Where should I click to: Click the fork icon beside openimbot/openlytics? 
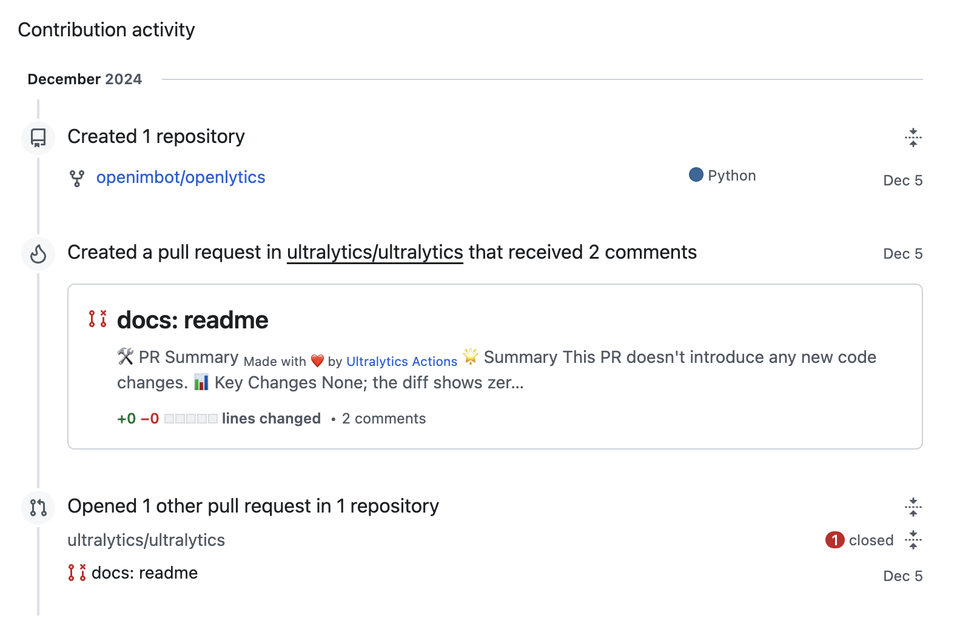(x=77, y=178)
